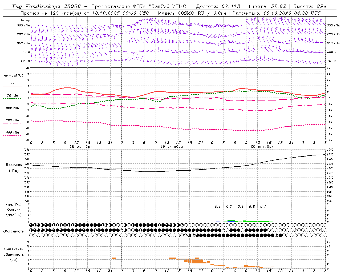
Task: Click the station title Yug_Kondinskoye_28066
Action: point(46,6)
